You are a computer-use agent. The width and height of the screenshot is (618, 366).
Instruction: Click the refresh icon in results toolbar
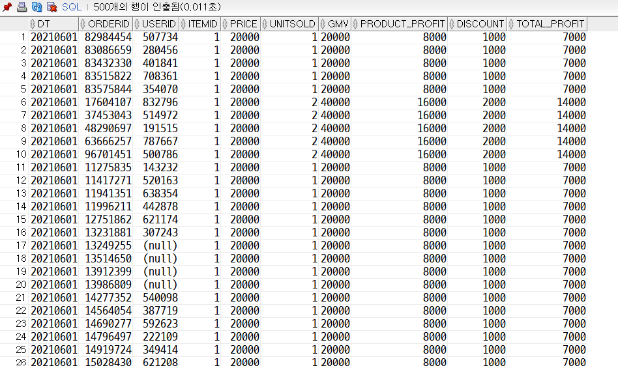tap(37, 7)
